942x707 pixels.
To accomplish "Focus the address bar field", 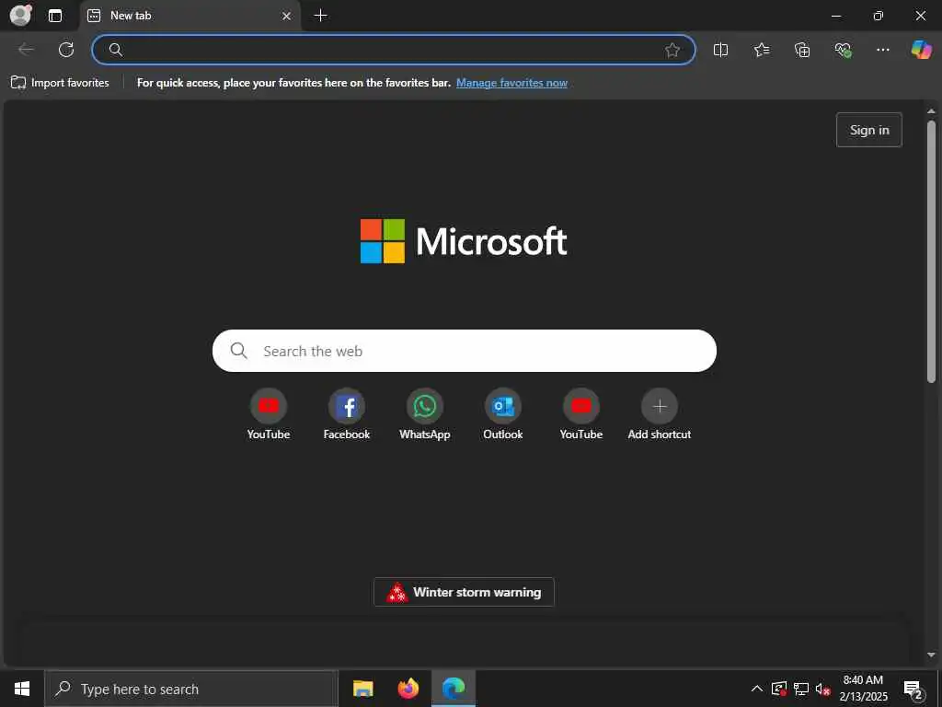I will coord(394,50).
